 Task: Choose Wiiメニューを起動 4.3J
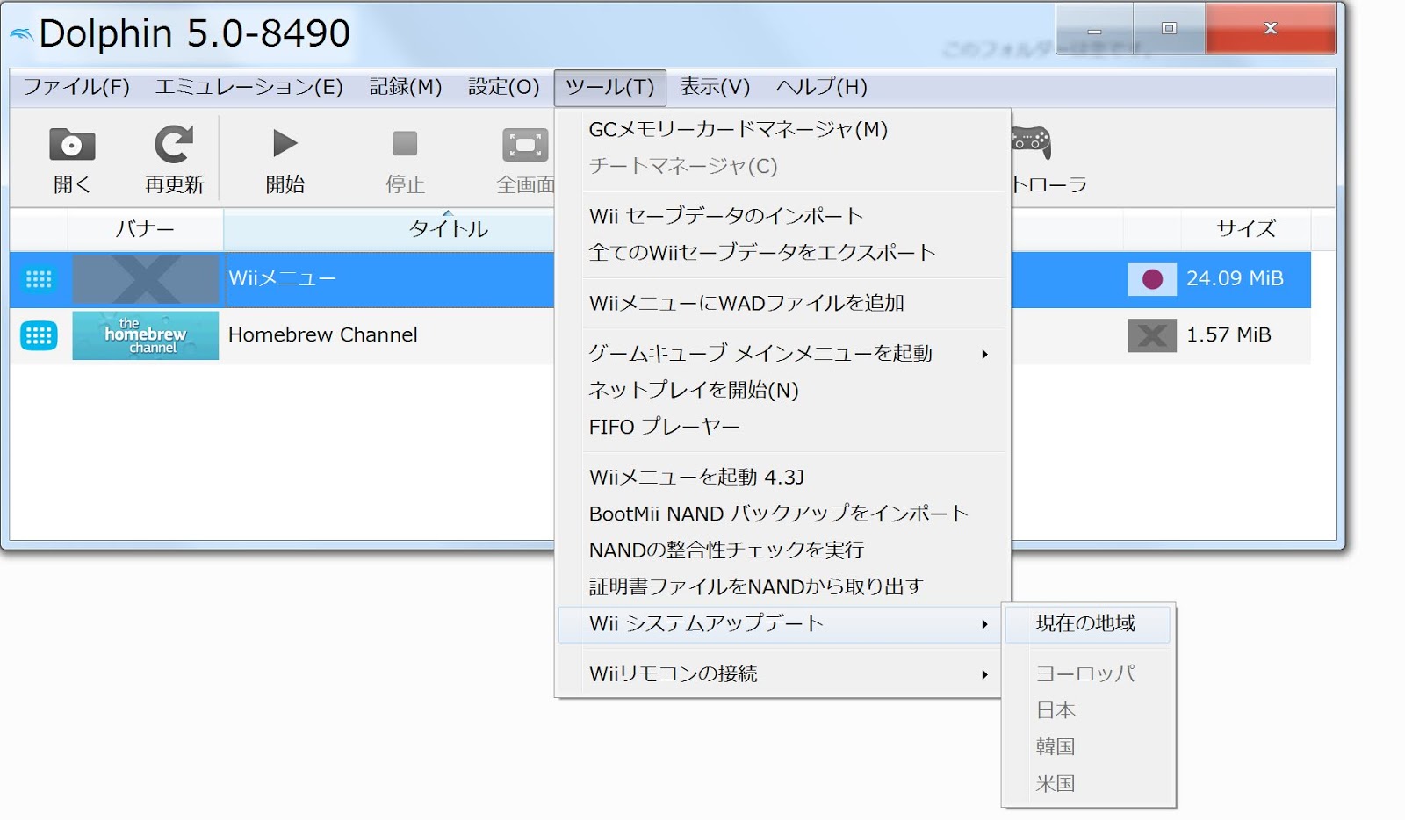[782, 477]
